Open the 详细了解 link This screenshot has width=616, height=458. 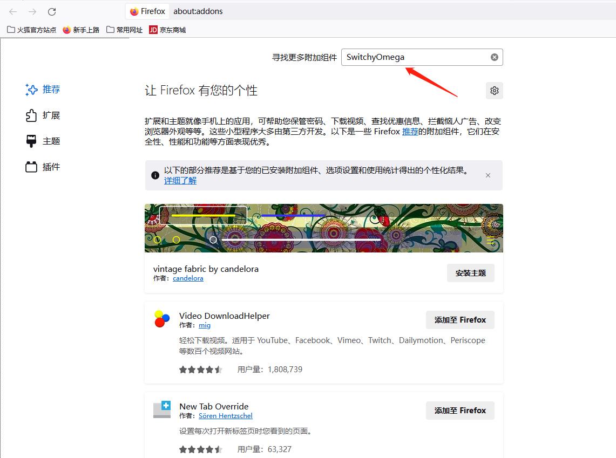180,180
